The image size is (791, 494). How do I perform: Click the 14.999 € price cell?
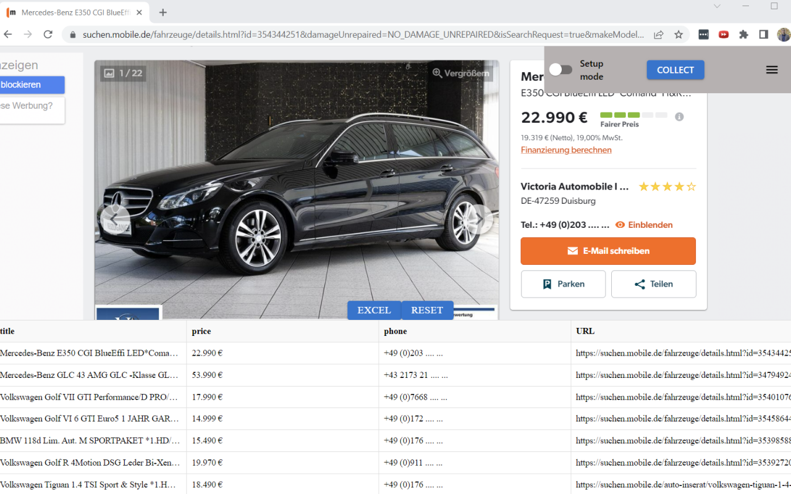point(282,419)
